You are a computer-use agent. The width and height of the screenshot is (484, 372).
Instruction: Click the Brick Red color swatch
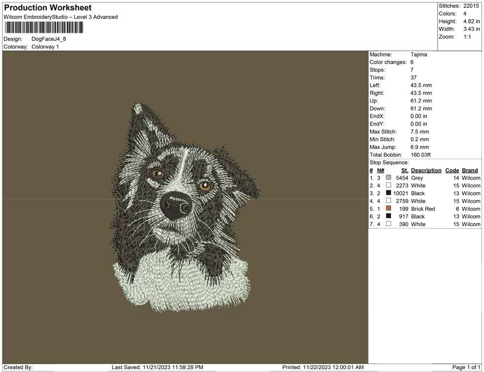(389, 208)
